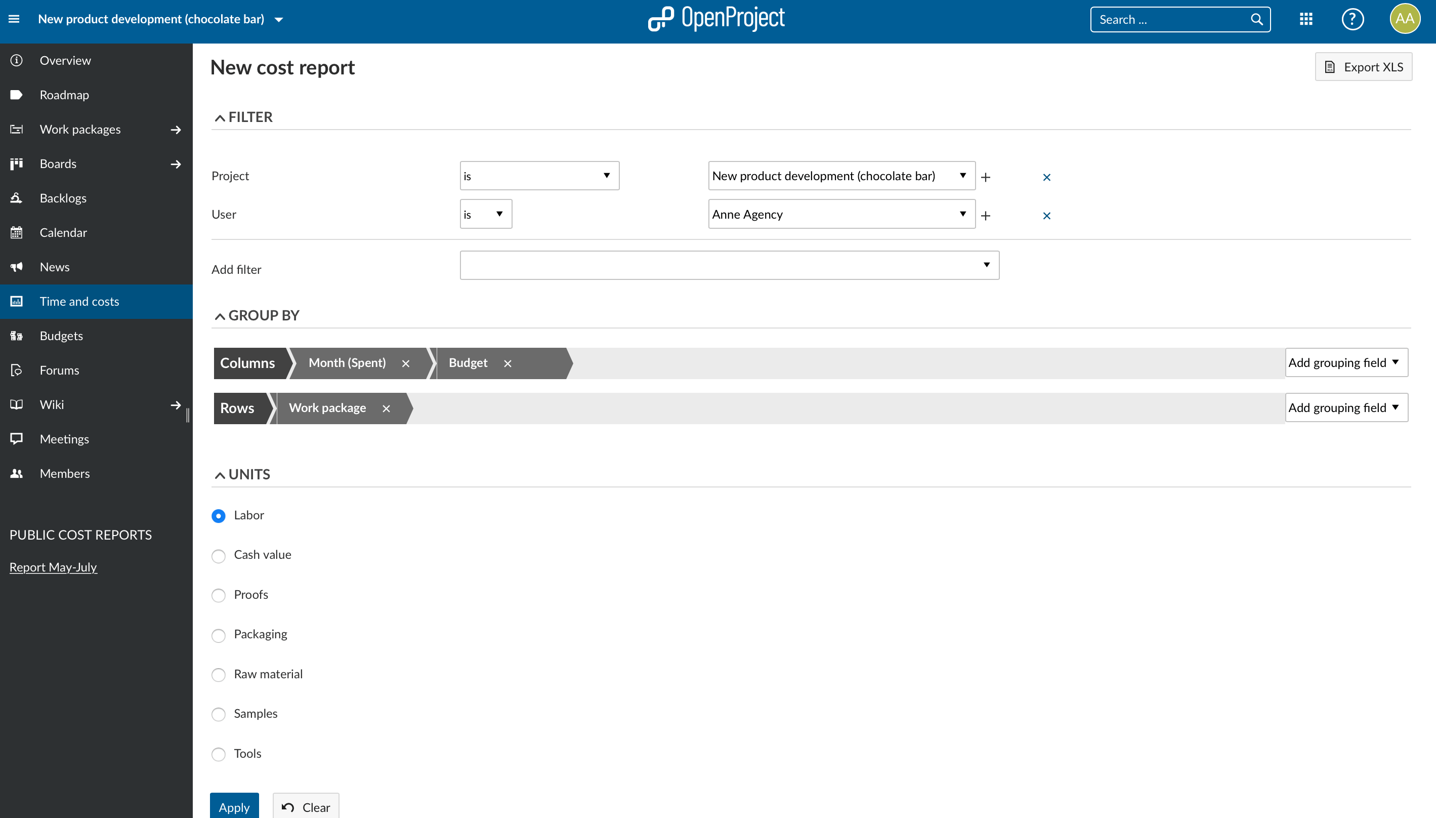
Task: Remove the Budget column grouping
Action: tap(508, 363)
